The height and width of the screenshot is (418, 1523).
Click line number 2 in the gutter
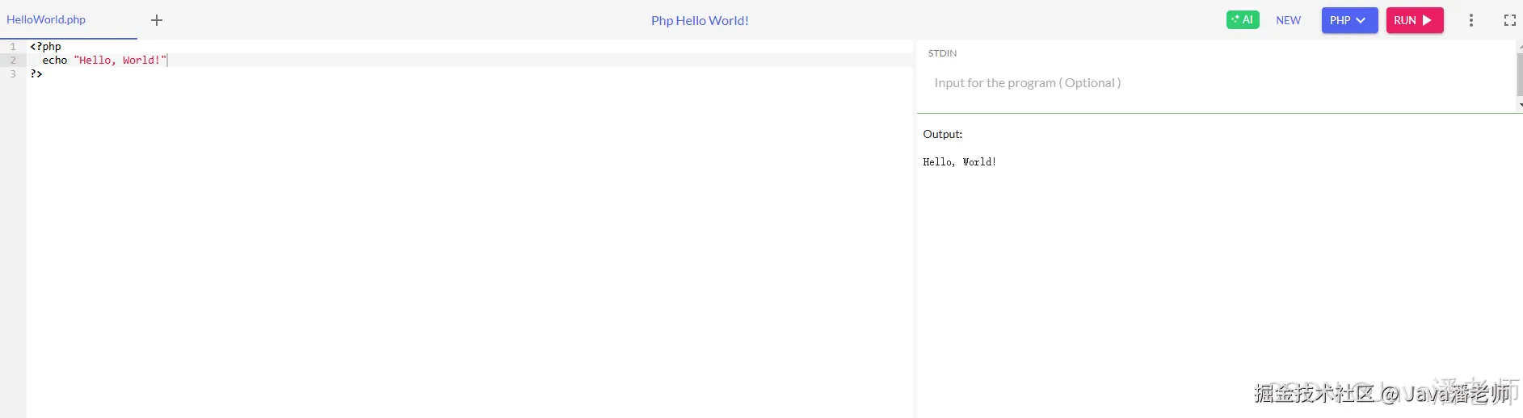(x=13, y=61)
